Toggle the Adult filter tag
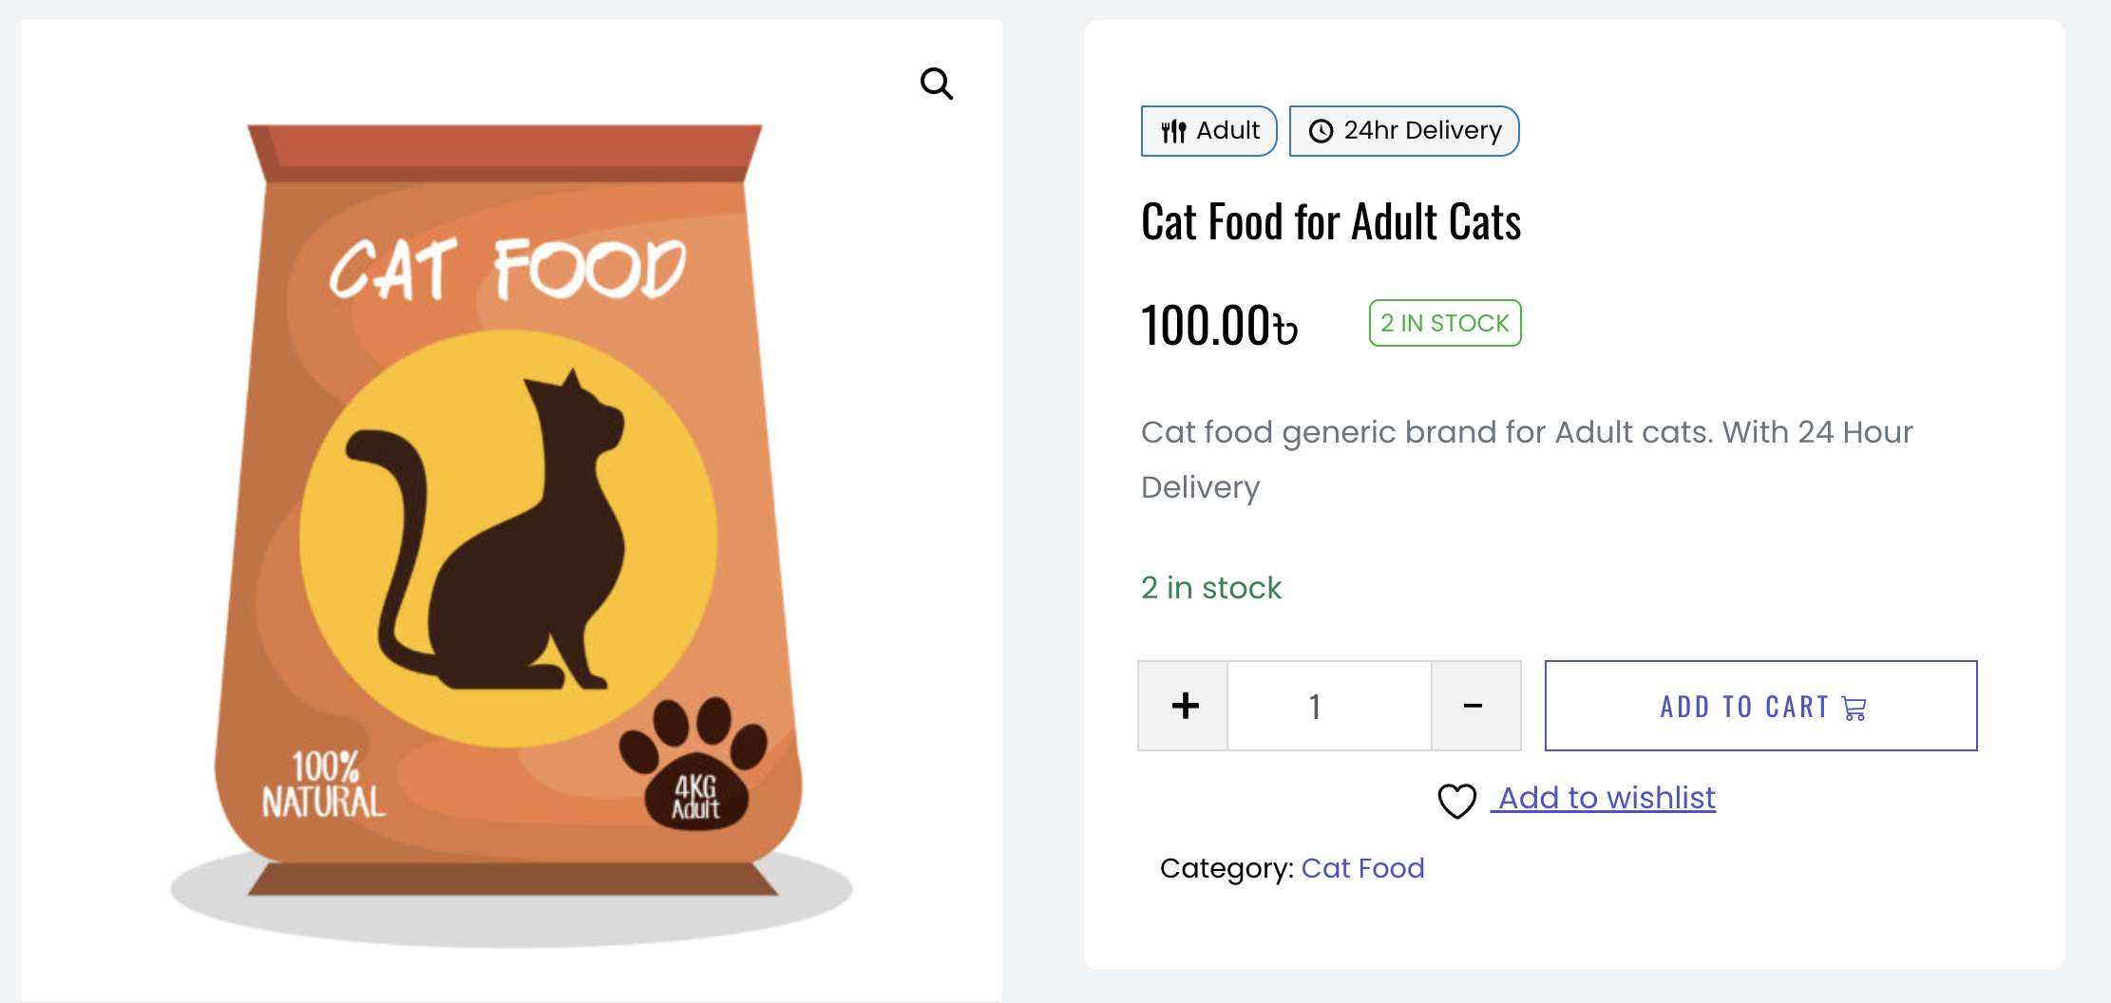 1208,130
